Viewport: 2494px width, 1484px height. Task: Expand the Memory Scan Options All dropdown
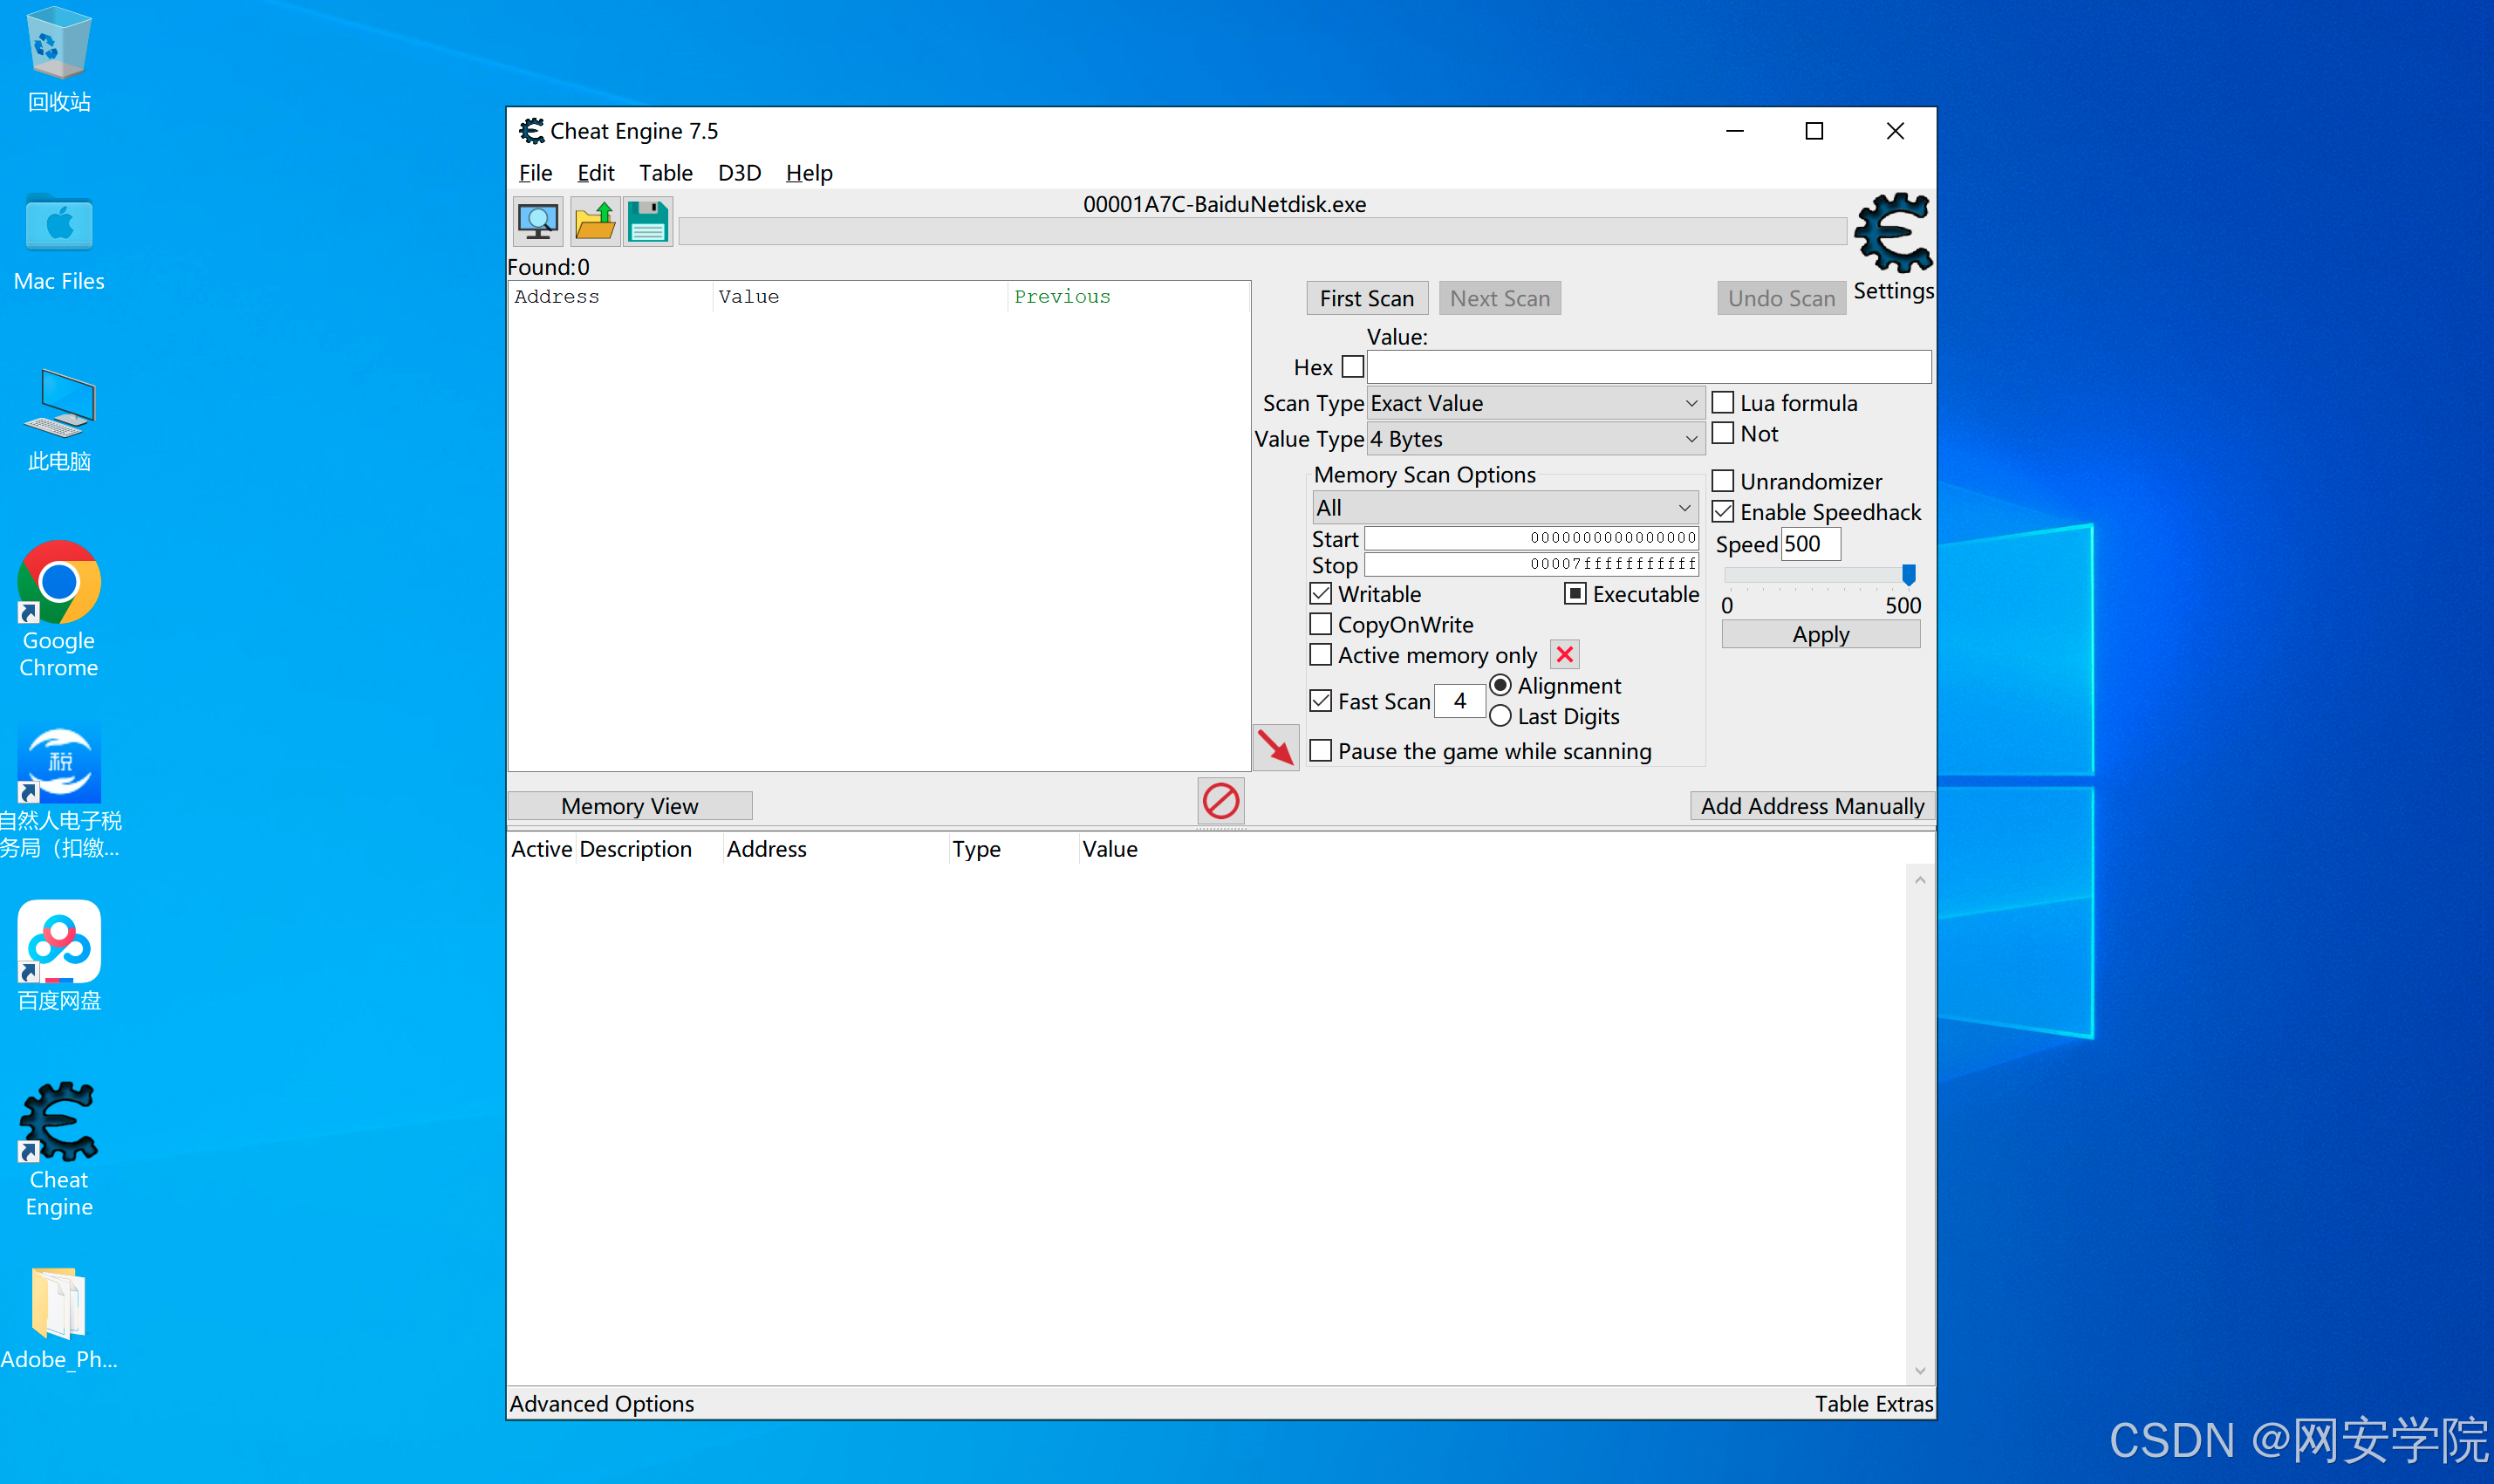coord(1505,508)
